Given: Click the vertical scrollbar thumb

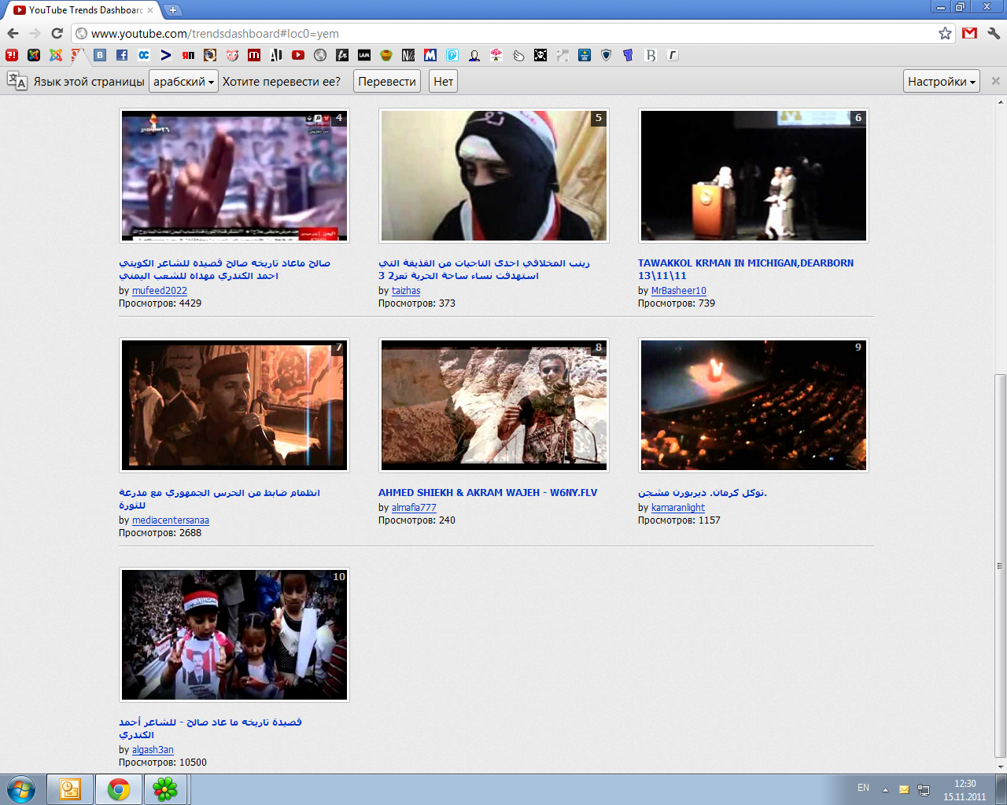Looking at the screenshot, I should pyautogui.click(x=1000, y=566).
